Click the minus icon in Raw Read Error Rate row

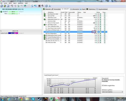[97, 14]
